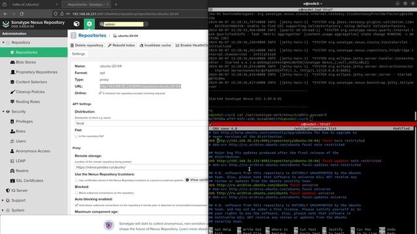Open a new browser tab with plus
This screenshot has width=417, height=234.
click(116, 5)
